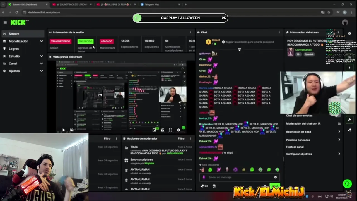Viewport: 357px width, 201px height.
Task: Click the 119.989 Seguidores stat
Action: (x=151, y=44)
